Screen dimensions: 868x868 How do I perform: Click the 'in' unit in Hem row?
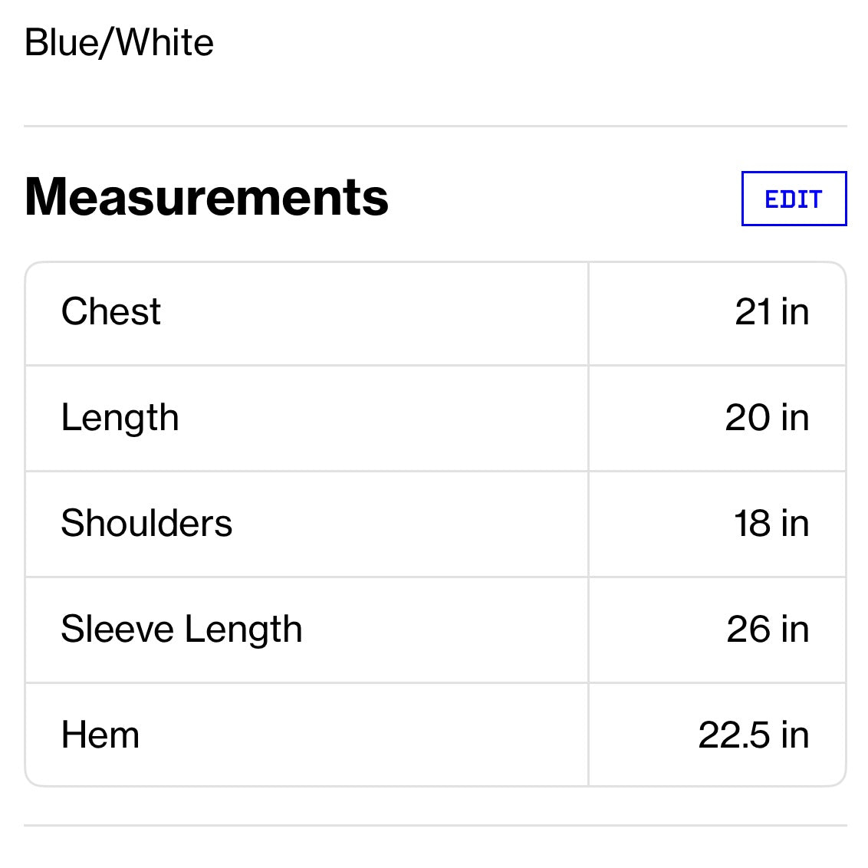pos(795,735)
